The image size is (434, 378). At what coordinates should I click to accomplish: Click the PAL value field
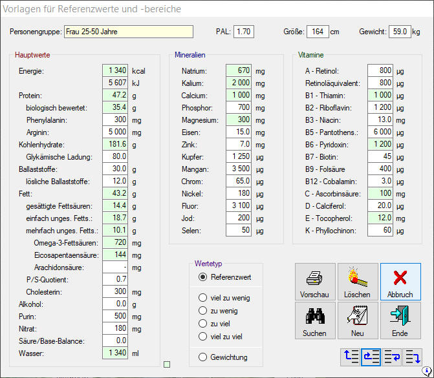point(243,32)
